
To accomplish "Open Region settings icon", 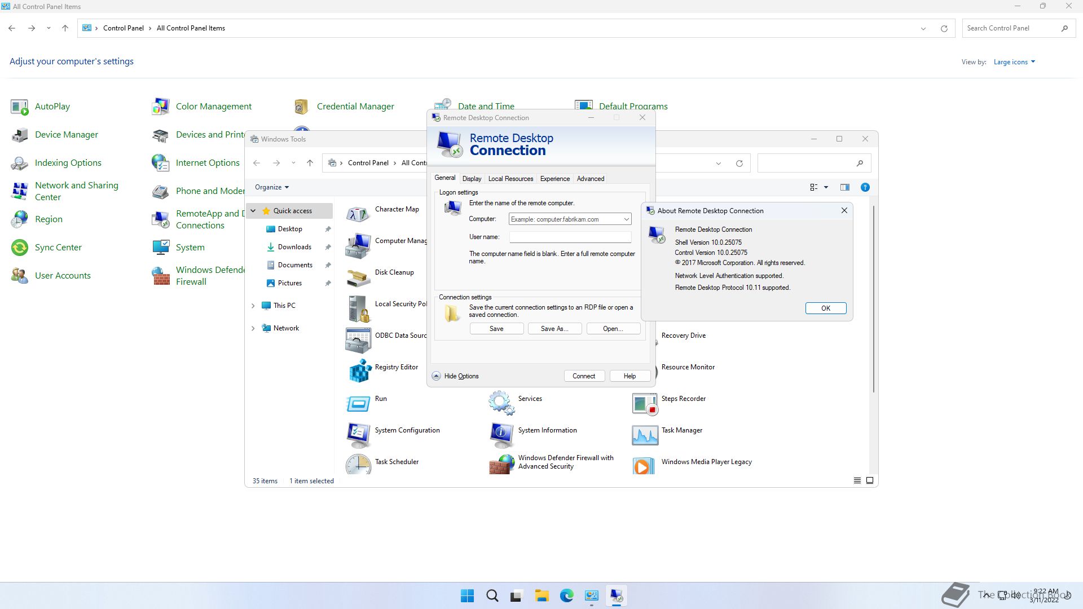I will pyautogui.click(x=20, y=219).
